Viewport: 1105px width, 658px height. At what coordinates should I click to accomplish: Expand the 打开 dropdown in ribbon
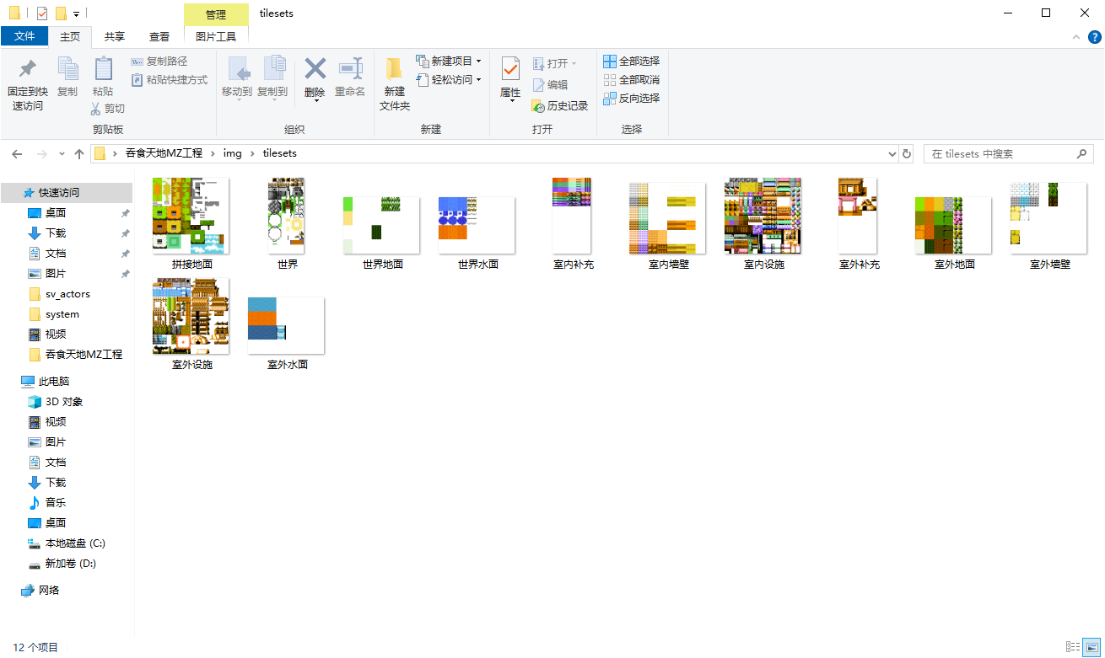(555, 64)
